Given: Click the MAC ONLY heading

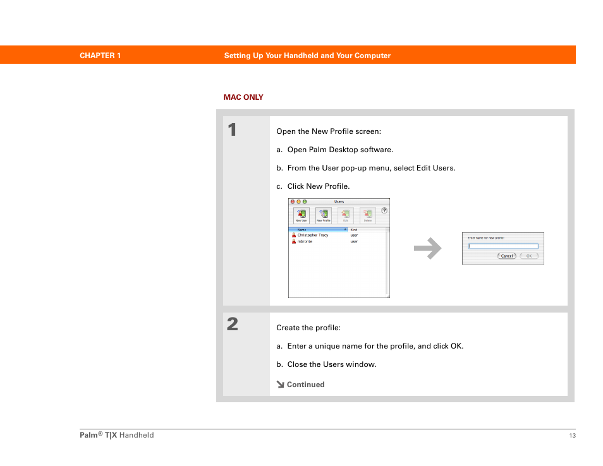Looking at the screenshot, I should pos(243,97).
